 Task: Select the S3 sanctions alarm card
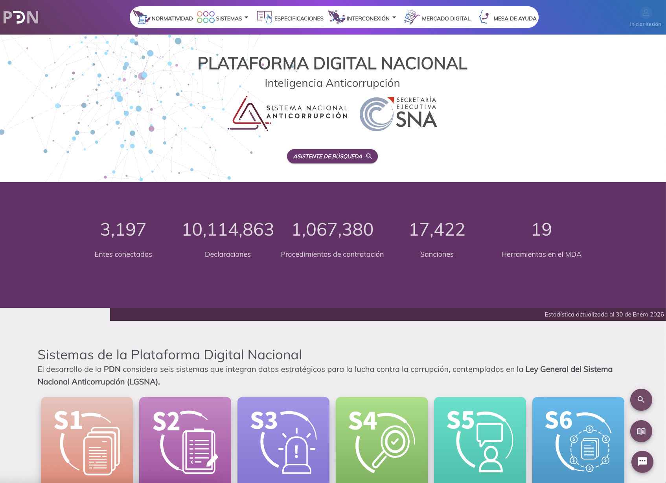(x=283, y=440)
